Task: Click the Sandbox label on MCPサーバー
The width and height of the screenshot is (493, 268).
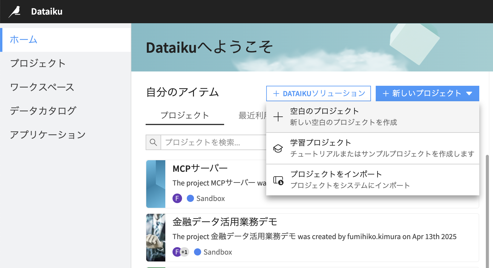Action: pos(210,198)
